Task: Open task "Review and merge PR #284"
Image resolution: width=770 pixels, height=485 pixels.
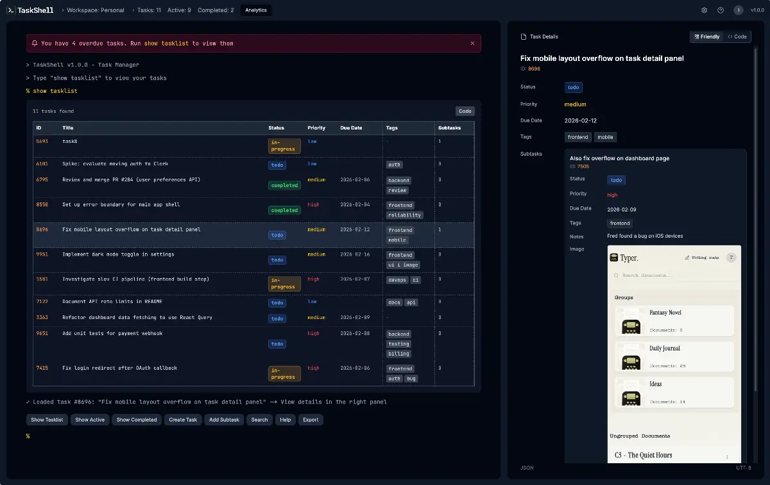Action: 131,180
